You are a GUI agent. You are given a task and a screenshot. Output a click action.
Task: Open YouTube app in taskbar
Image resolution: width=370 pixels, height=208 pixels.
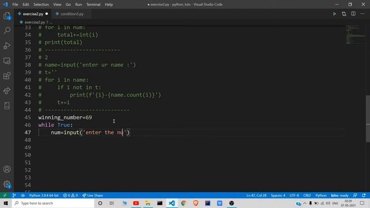pyautogui.click(x=136, y=203)
